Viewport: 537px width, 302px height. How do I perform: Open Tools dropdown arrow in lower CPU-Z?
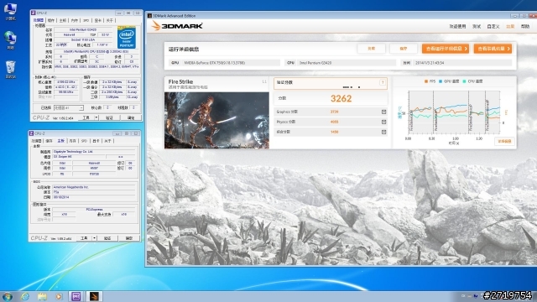click(94, 238)
